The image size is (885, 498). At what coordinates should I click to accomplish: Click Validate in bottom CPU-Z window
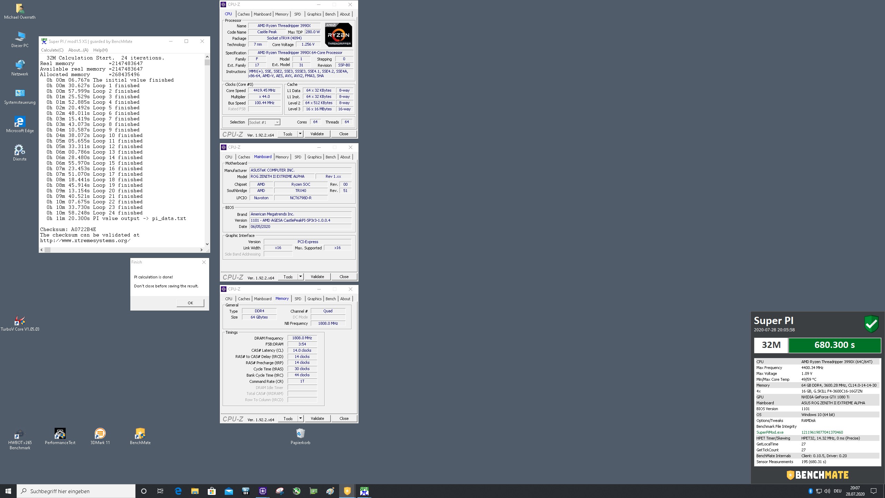317,418
